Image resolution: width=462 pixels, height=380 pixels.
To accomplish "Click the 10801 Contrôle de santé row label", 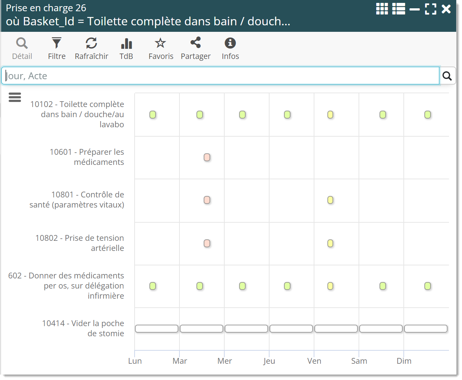I will [77, 200].
